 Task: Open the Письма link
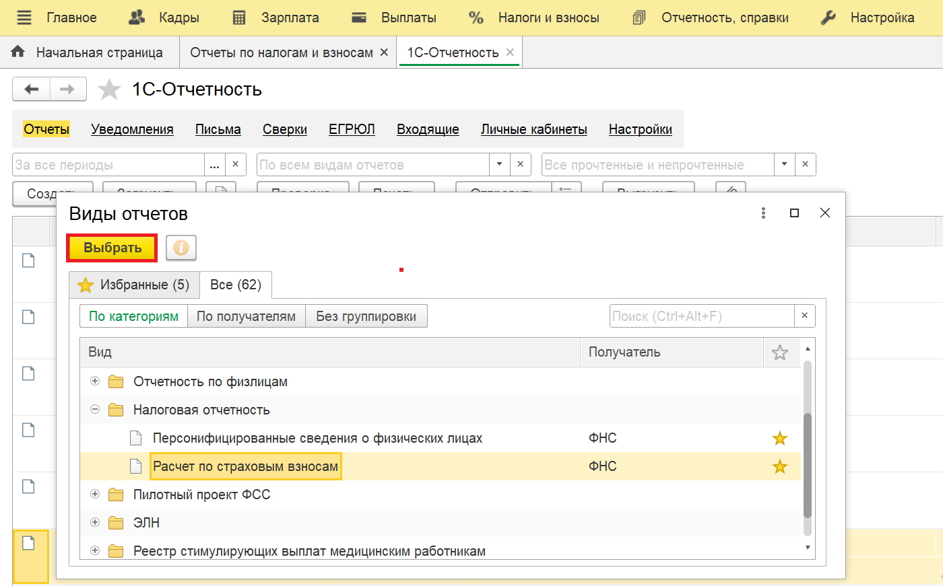[218, 130]
